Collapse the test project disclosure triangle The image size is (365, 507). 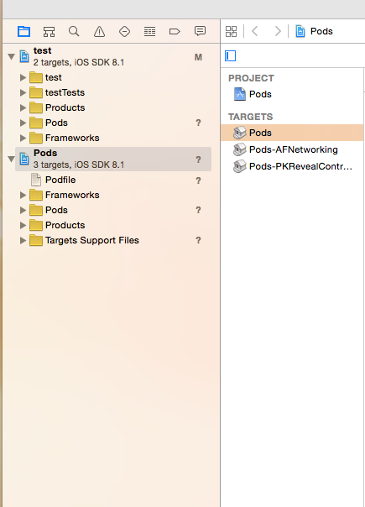(x=11, y=56)
